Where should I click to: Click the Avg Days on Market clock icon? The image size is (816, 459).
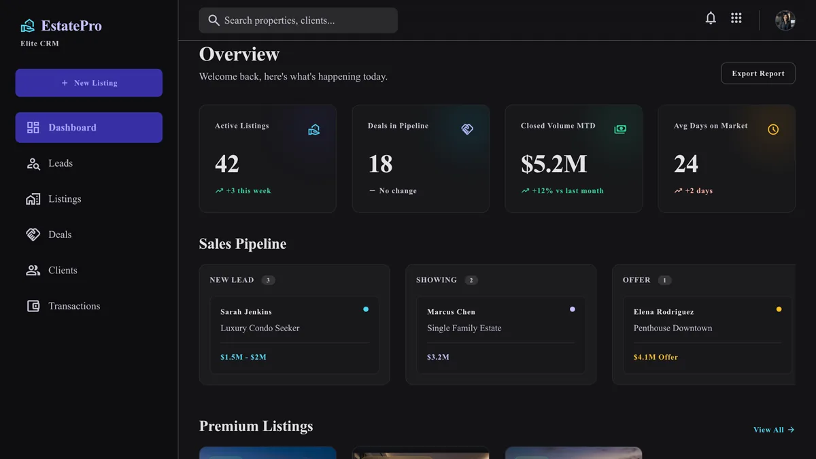click(773, 129)
